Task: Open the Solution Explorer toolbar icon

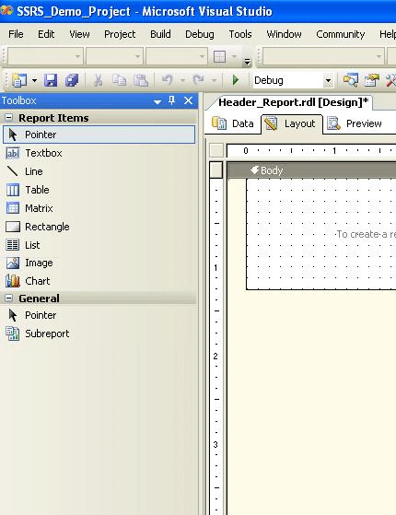Action: click(x=350, y=80)
